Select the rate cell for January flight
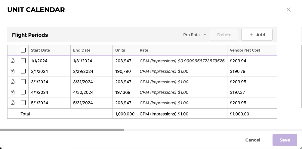 182,61
